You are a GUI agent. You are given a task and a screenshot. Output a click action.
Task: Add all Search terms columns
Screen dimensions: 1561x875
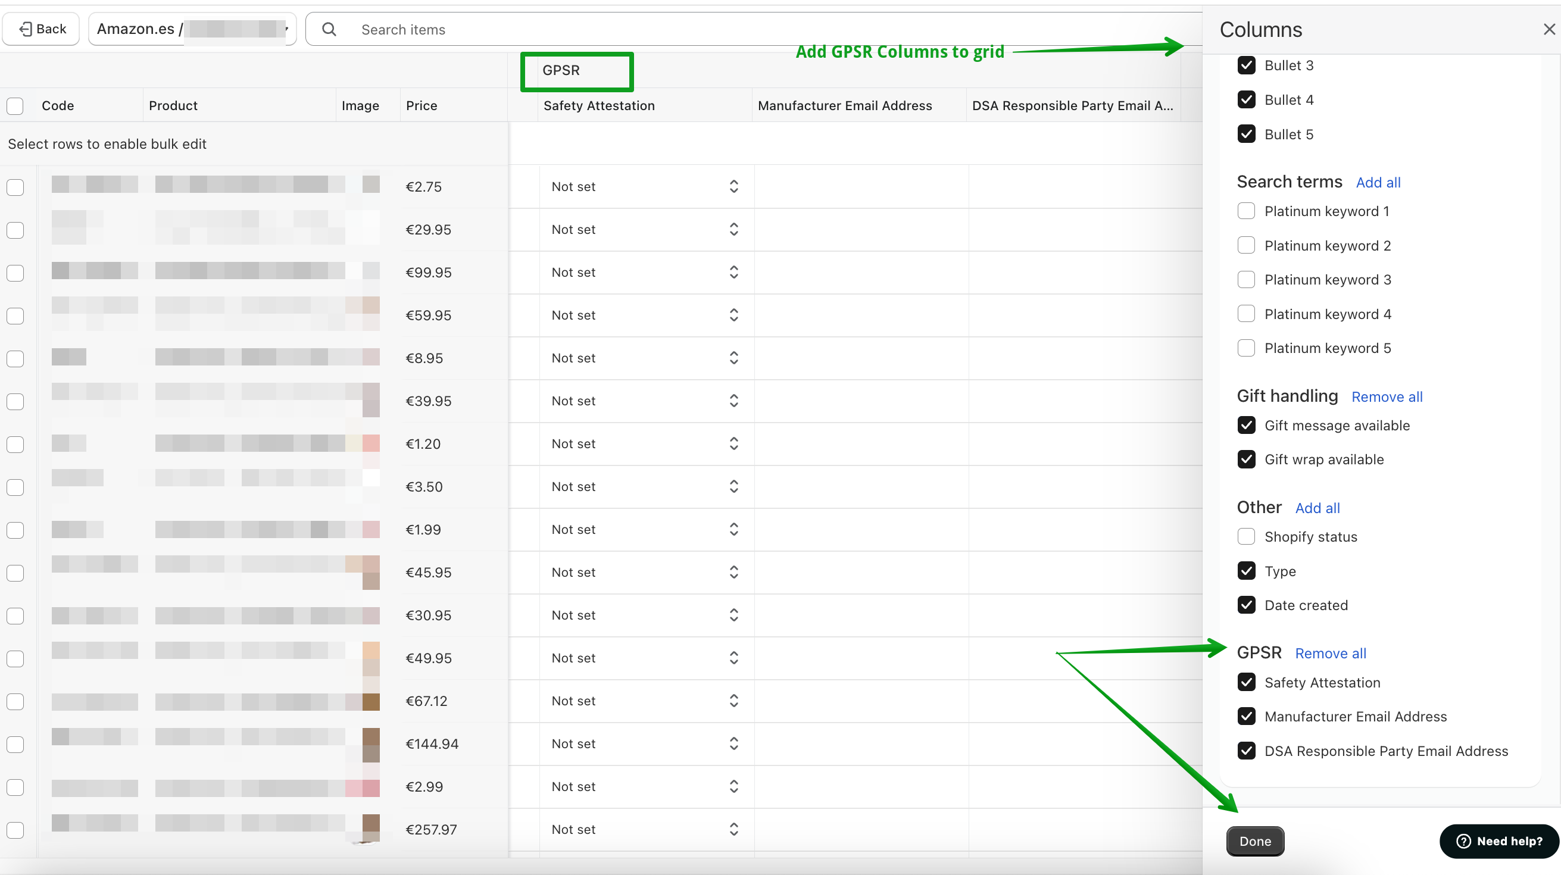coord(1378,182)
